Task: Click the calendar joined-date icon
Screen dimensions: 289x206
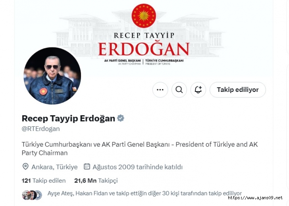Action: click(x=87, y=166)
